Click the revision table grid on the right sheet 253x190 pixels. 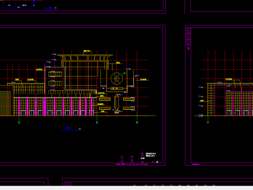click(189, 36)
